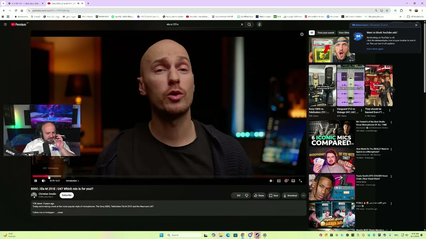Open the video info card icon

pos(302,34)
